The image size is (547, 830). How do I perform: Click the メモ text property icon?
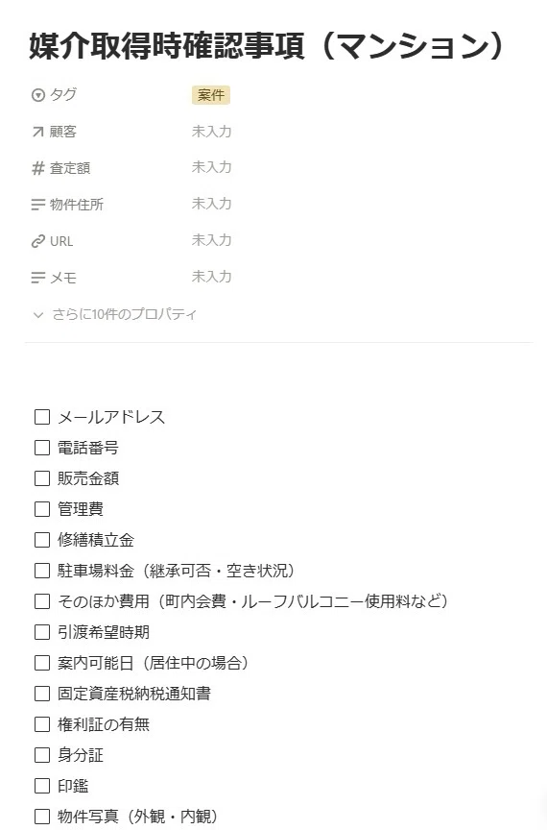tap(38, 278)
